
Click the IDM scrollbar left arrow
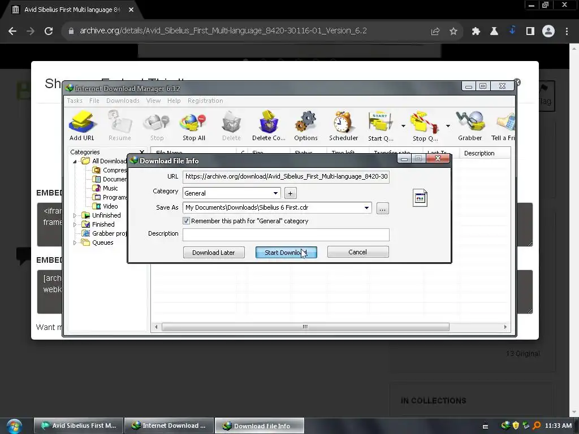[156, 327]
